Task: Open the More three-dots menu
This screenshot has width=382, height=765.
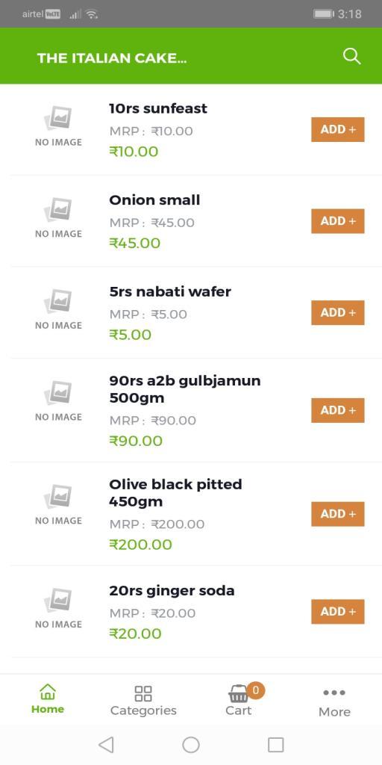Action: pyautogui.click(x=334, y=693)
